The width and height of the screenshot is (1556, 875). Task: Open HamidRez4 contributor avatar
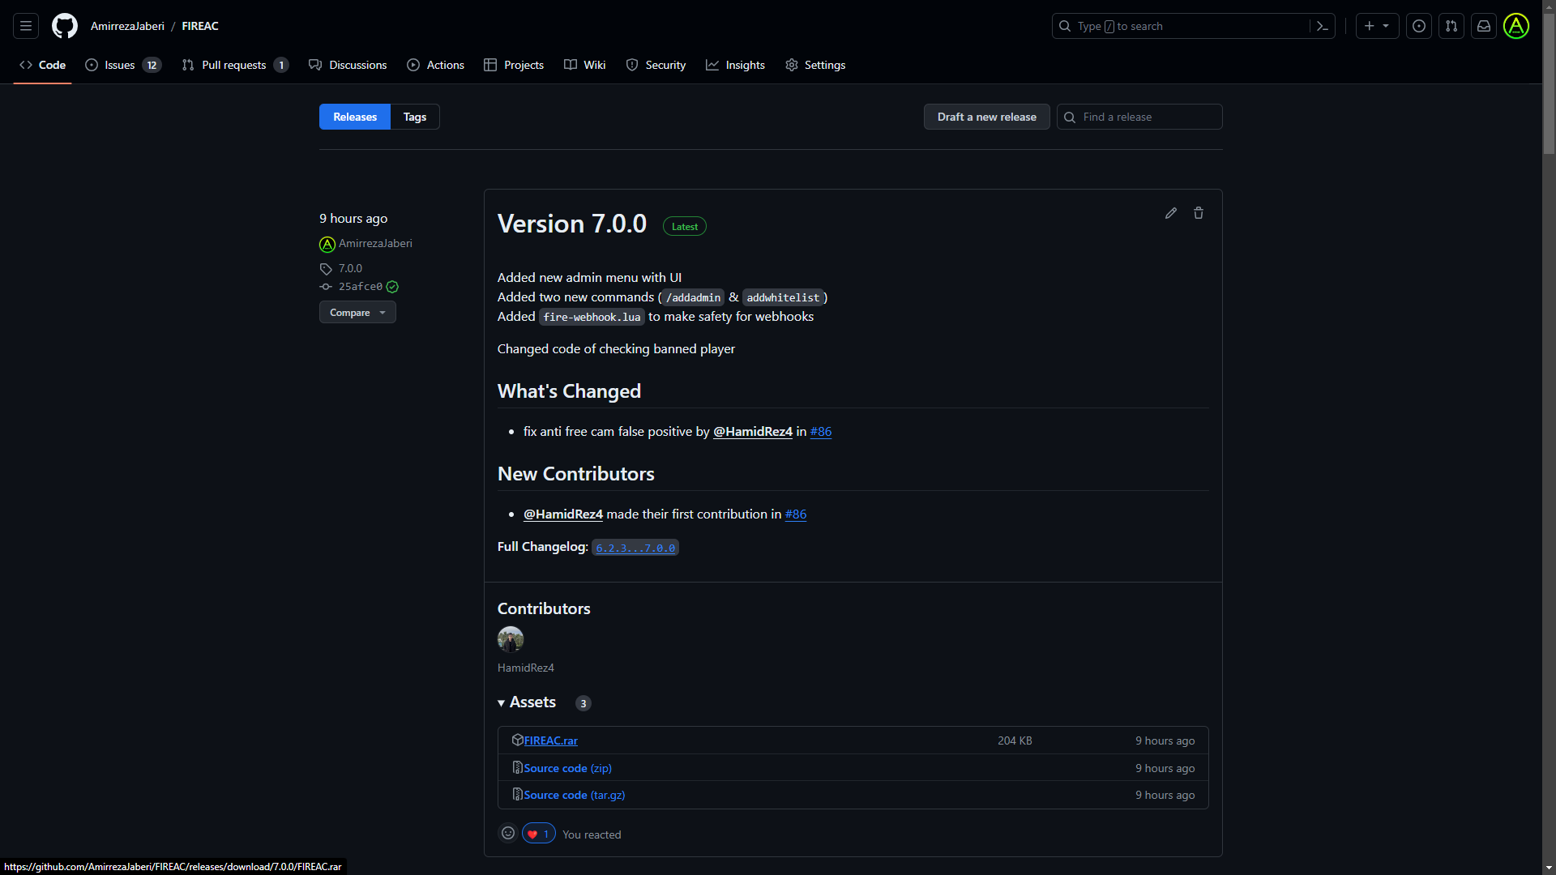[x=511, y=639]
